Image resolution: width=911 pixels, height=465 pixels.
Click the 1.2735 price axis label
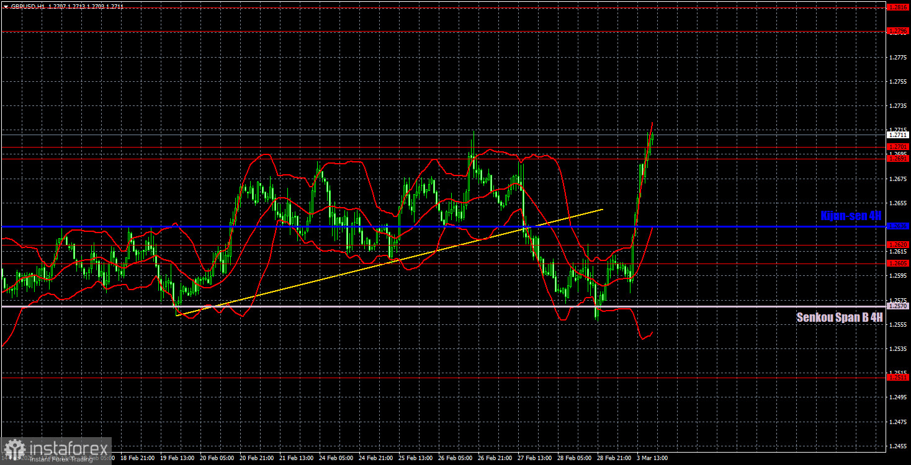pyautogui.click(x=898, y=105)
